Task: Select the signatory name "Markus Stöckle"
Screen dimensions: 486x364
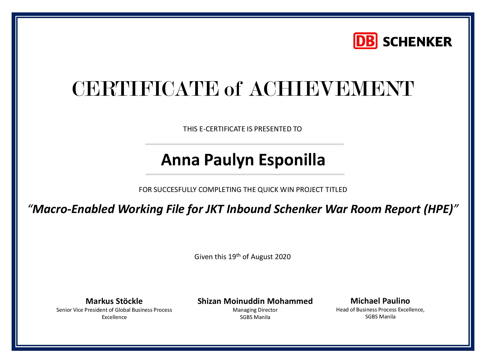Action: (114, 301)
